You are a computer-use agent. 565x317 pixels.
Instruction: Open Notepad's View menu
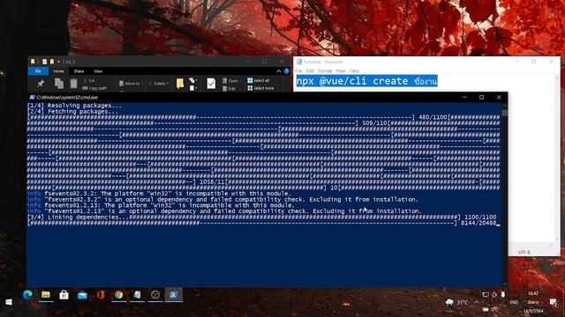pyautogui.click(x=341, y=70)
